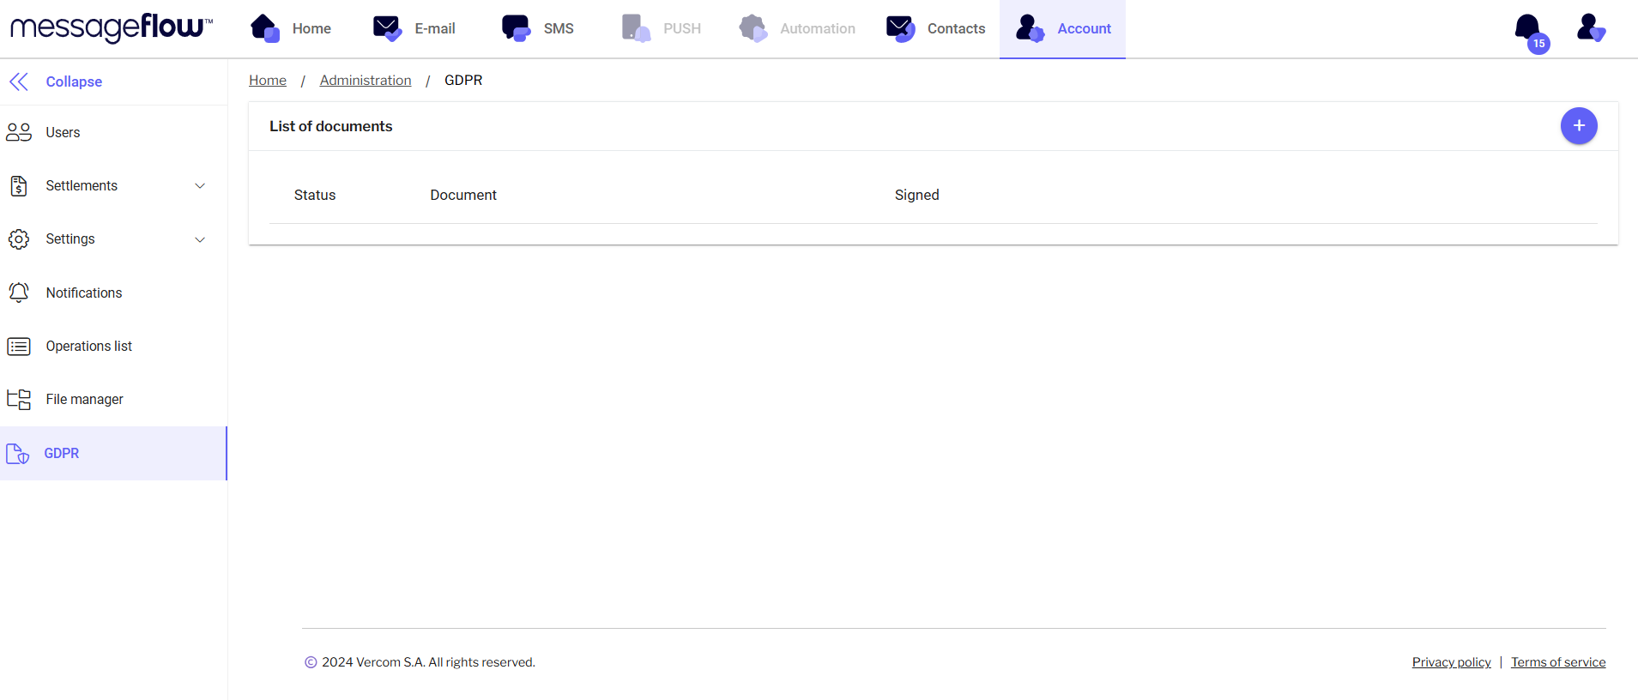1638x700 pixels.
Task: Open the user profile icon menu
Action: point(1590,28)
